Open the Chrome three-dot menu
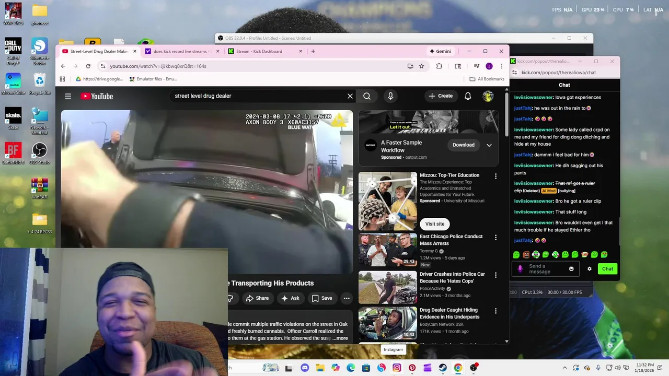 501,66
